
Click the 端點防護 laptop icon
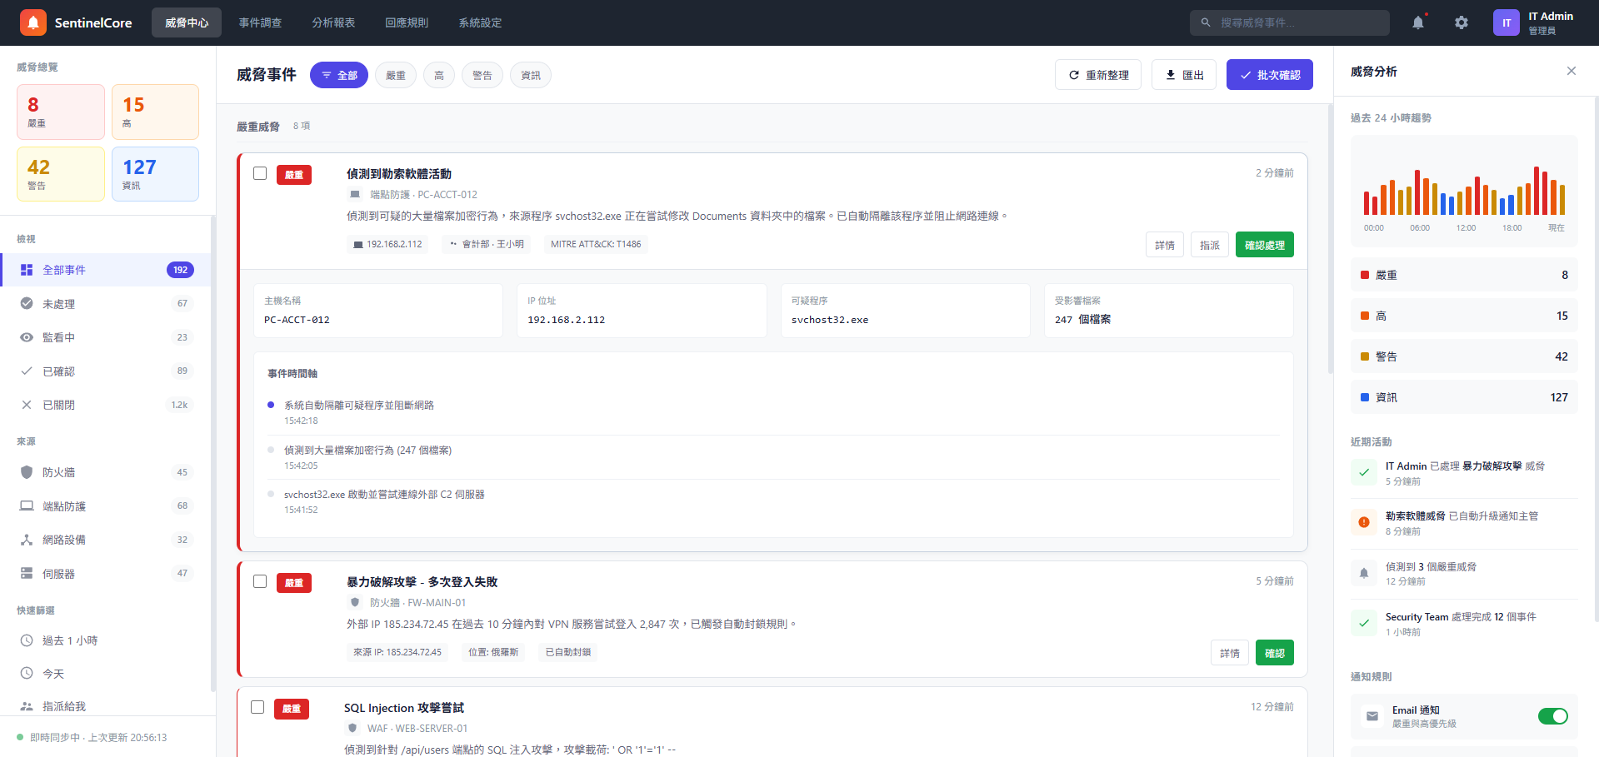pos(27,506)
